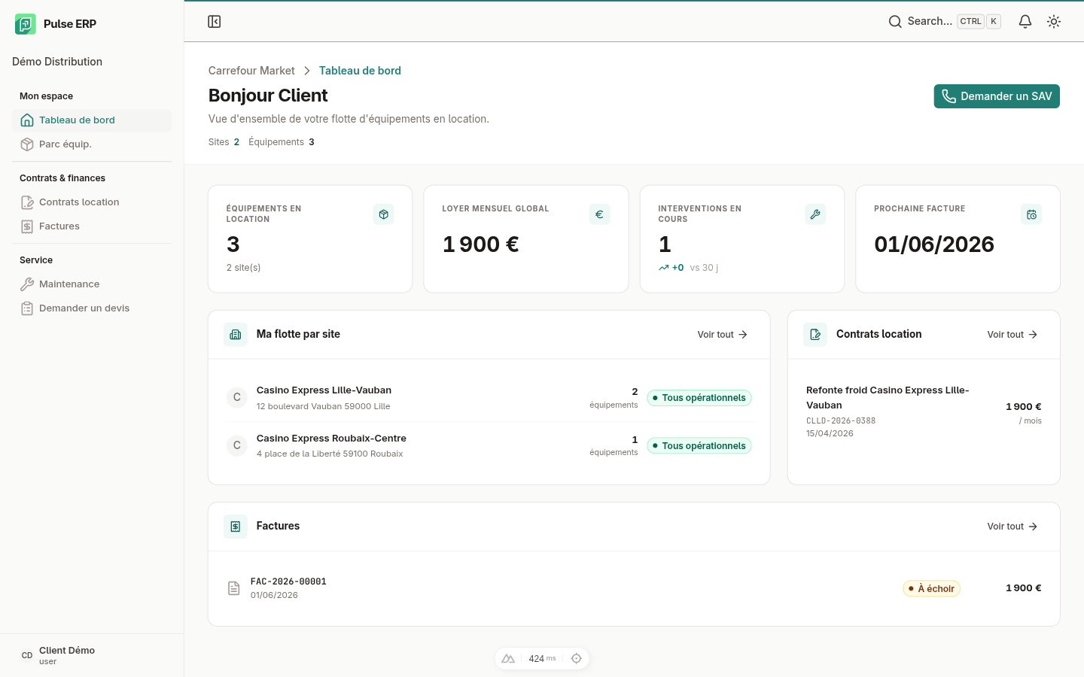Go to Contrats location in sidebar
Screen dimensions: 1084x677
coord(92,202)
